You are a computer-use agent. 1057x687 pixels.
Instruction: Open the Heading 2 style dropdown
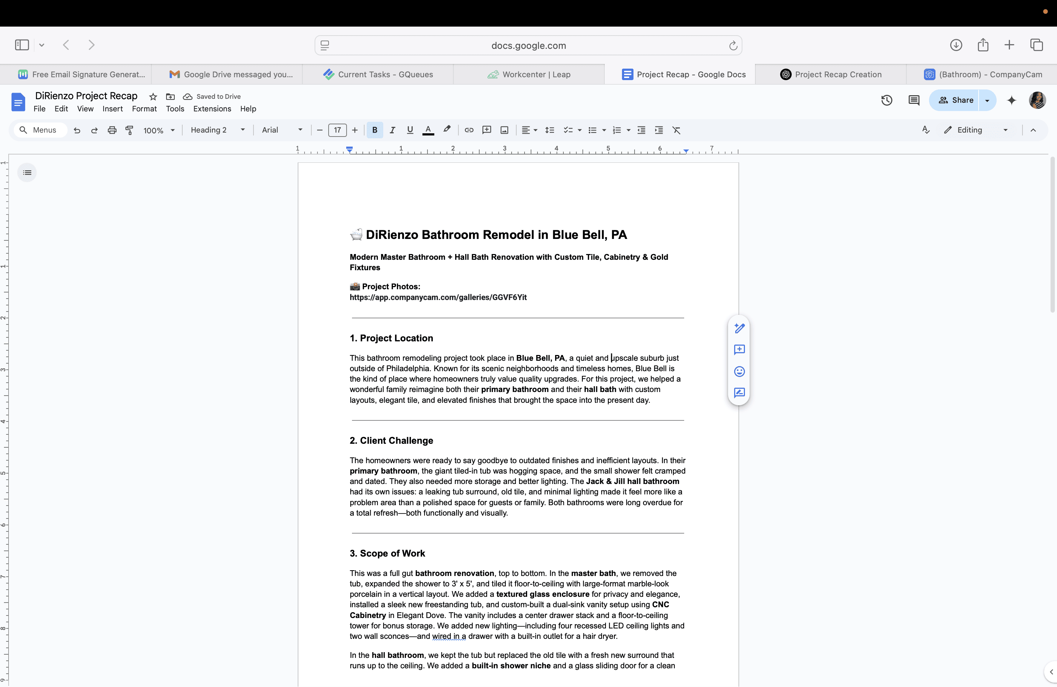click(x=218, y=130)
